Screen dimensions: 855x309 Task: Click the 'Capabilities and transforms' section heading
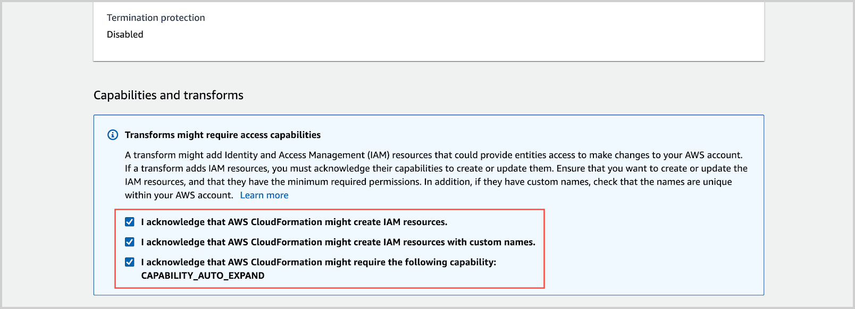coord(168,95)
